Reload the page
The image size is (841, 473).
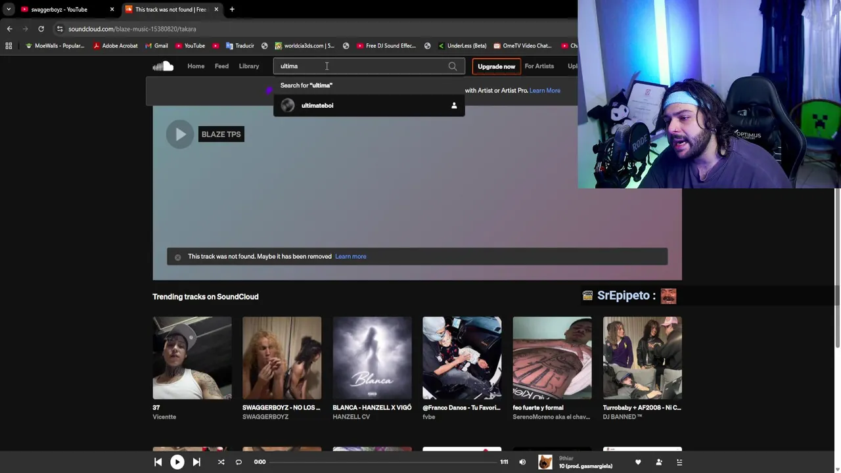tap(41, 29)
